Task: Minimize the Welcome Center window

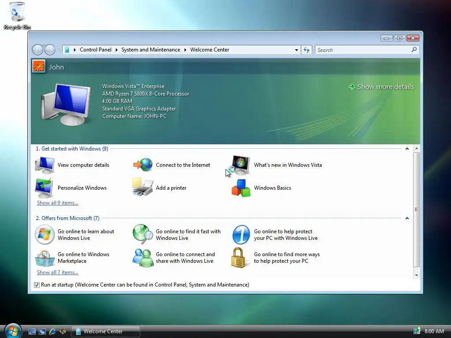Action: click(386, 38)
